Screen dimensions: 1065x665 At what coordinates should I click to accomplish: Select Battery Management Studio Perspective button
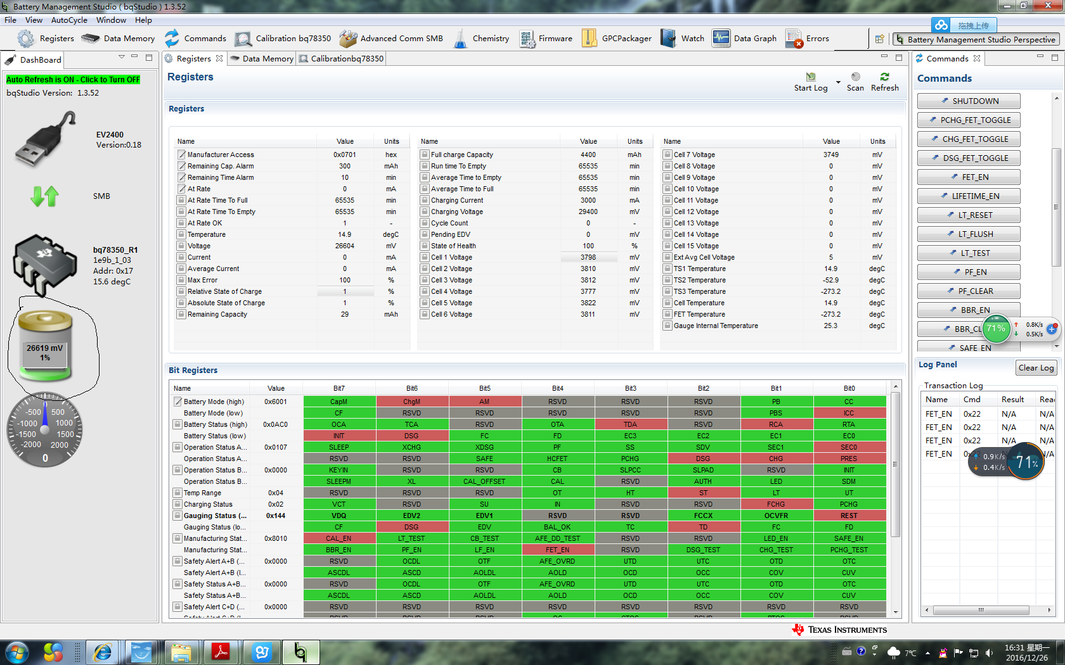pos(976,39)
